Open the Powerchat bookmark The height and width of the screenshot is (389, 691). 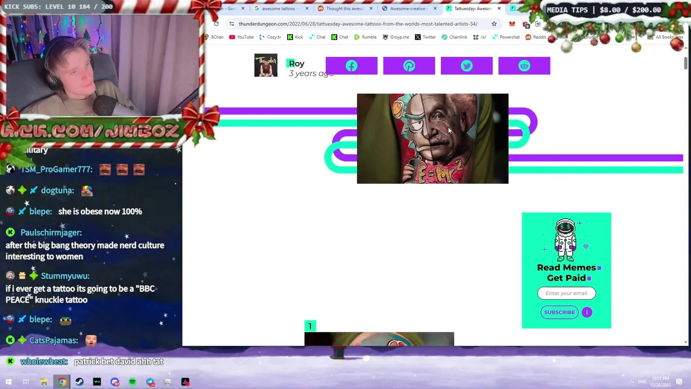click(506, 37)
